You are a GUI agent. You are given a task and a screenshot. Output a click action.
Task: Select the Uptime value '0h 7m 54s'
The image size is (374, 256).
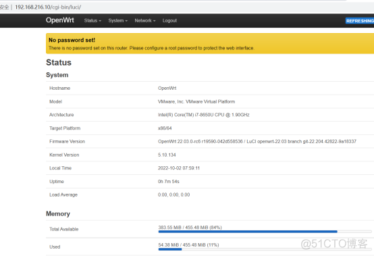click(x=168, y=181)
